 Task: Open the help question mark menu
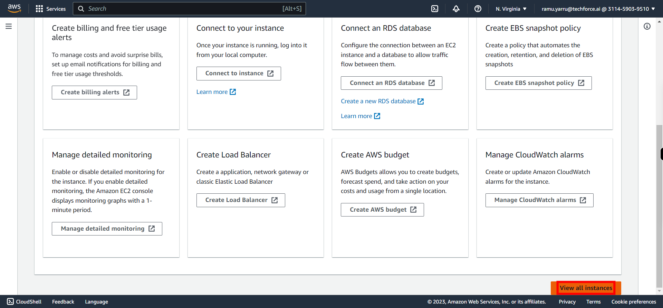pos(478,9)
